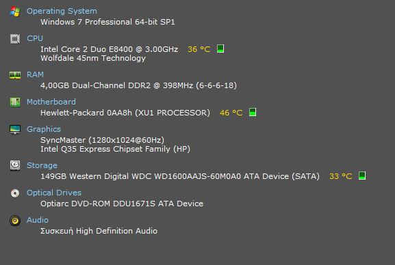
Task: Click the Storage hard drive icon
Action: 15,166
